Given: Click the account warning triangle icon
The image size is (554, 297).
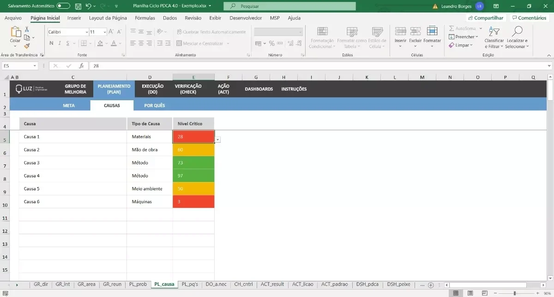Looking at the screenshot, I should tap(435, 6).
